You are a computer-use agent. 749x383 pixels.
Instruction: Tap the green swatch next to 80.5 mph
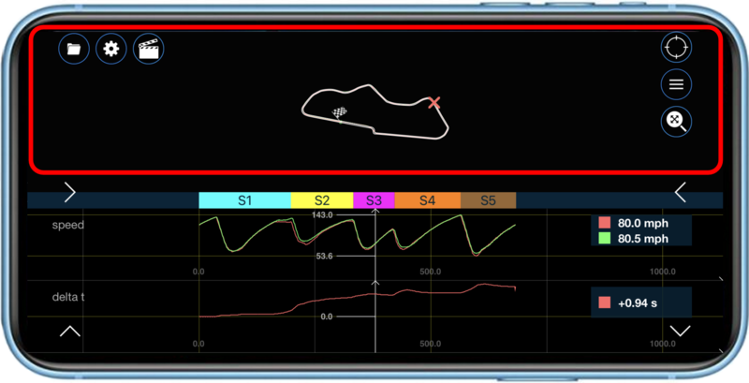click(x=604, y=238)
